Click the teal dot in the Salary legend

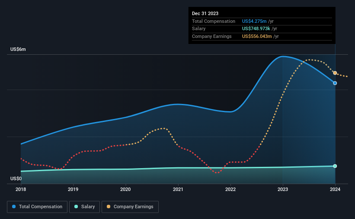[x=76, y=206]
